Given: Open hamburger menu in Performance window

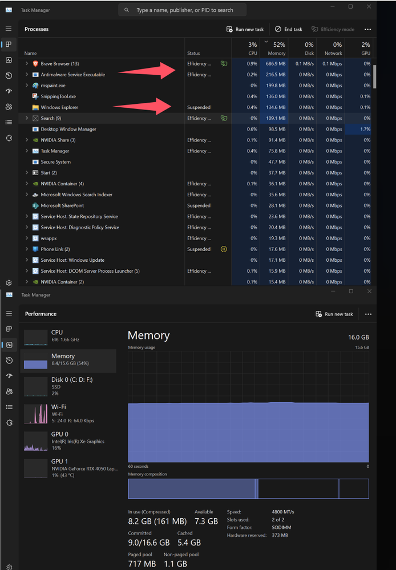Looking at the screenshot, I should (9, 313).
